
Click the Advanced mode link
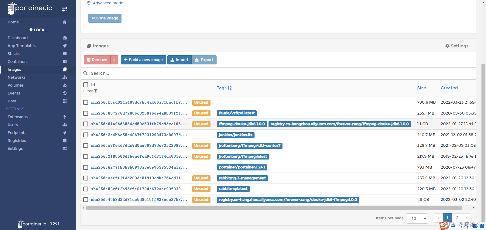click(108, 3)
